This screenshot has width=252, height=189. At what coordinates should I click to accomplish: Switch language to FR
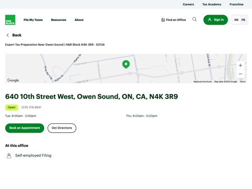243,20
